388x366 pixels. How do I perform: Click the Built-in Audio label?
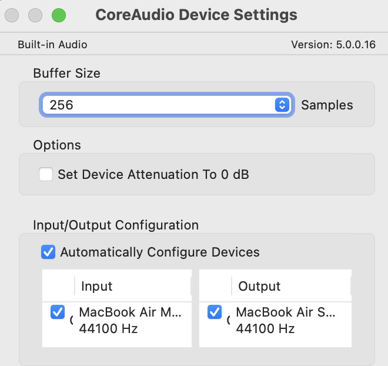click(52, 45)
